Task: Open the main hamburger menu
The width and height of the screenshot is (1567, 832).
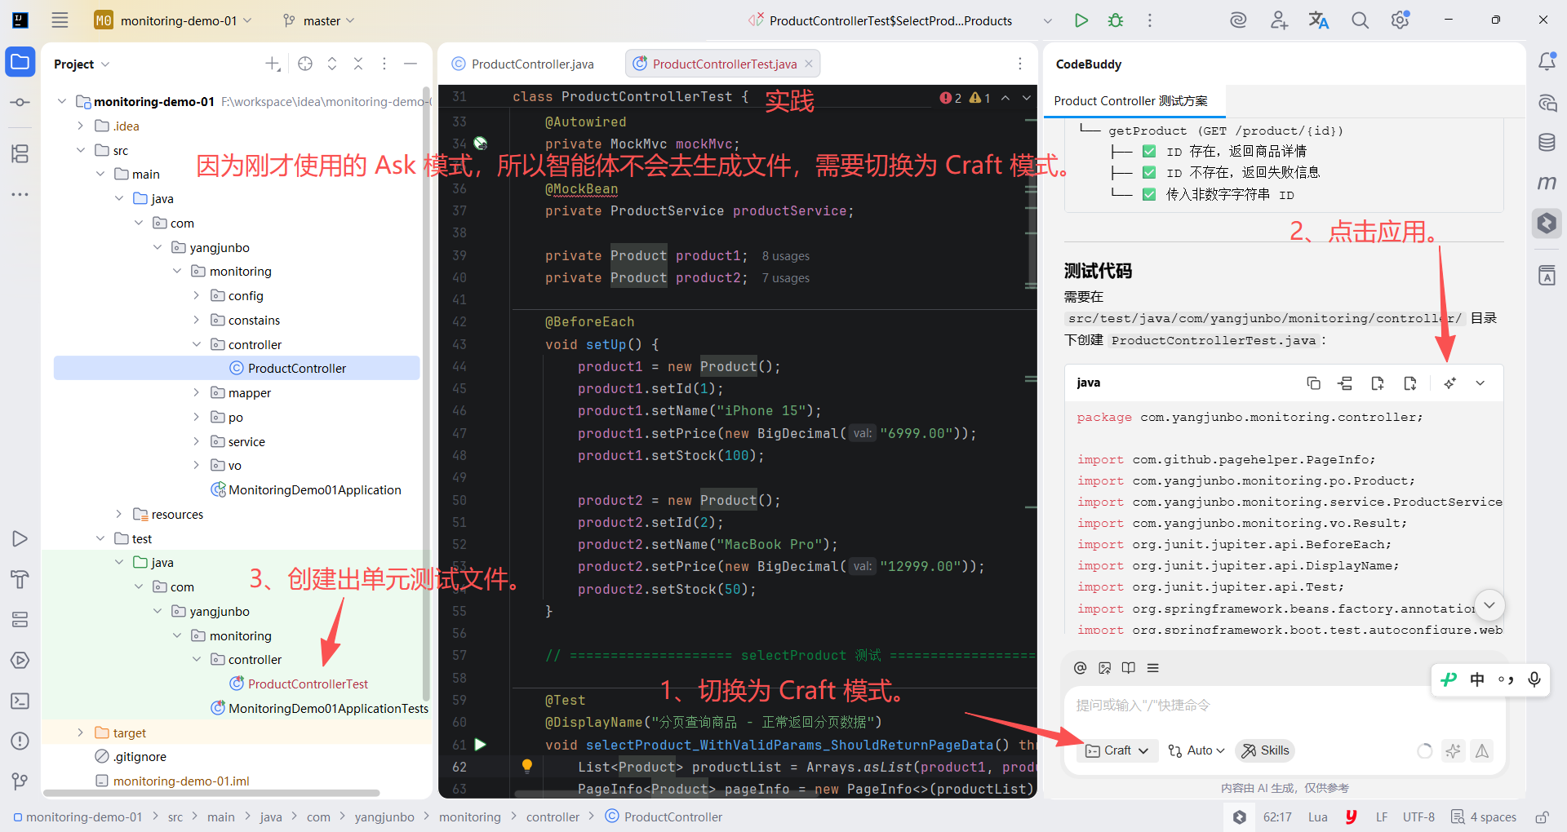Action: click(60, 20)
